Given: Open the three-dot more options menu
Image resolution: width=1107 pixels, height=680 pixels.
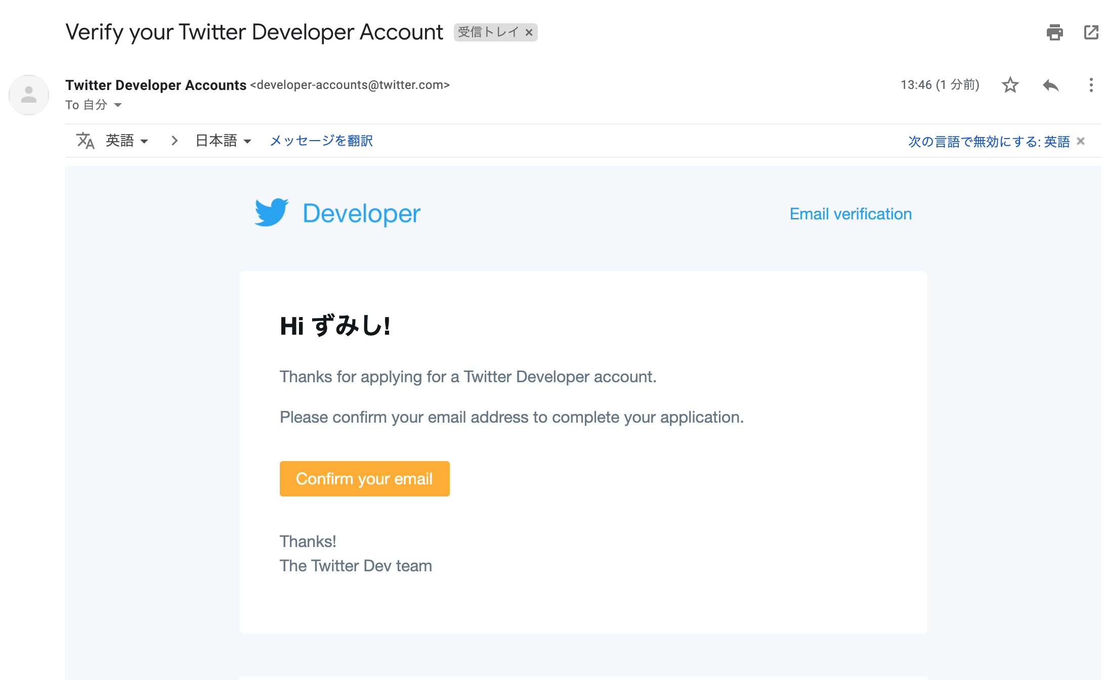Looking at the screenshot, I should click(1091, 85).
